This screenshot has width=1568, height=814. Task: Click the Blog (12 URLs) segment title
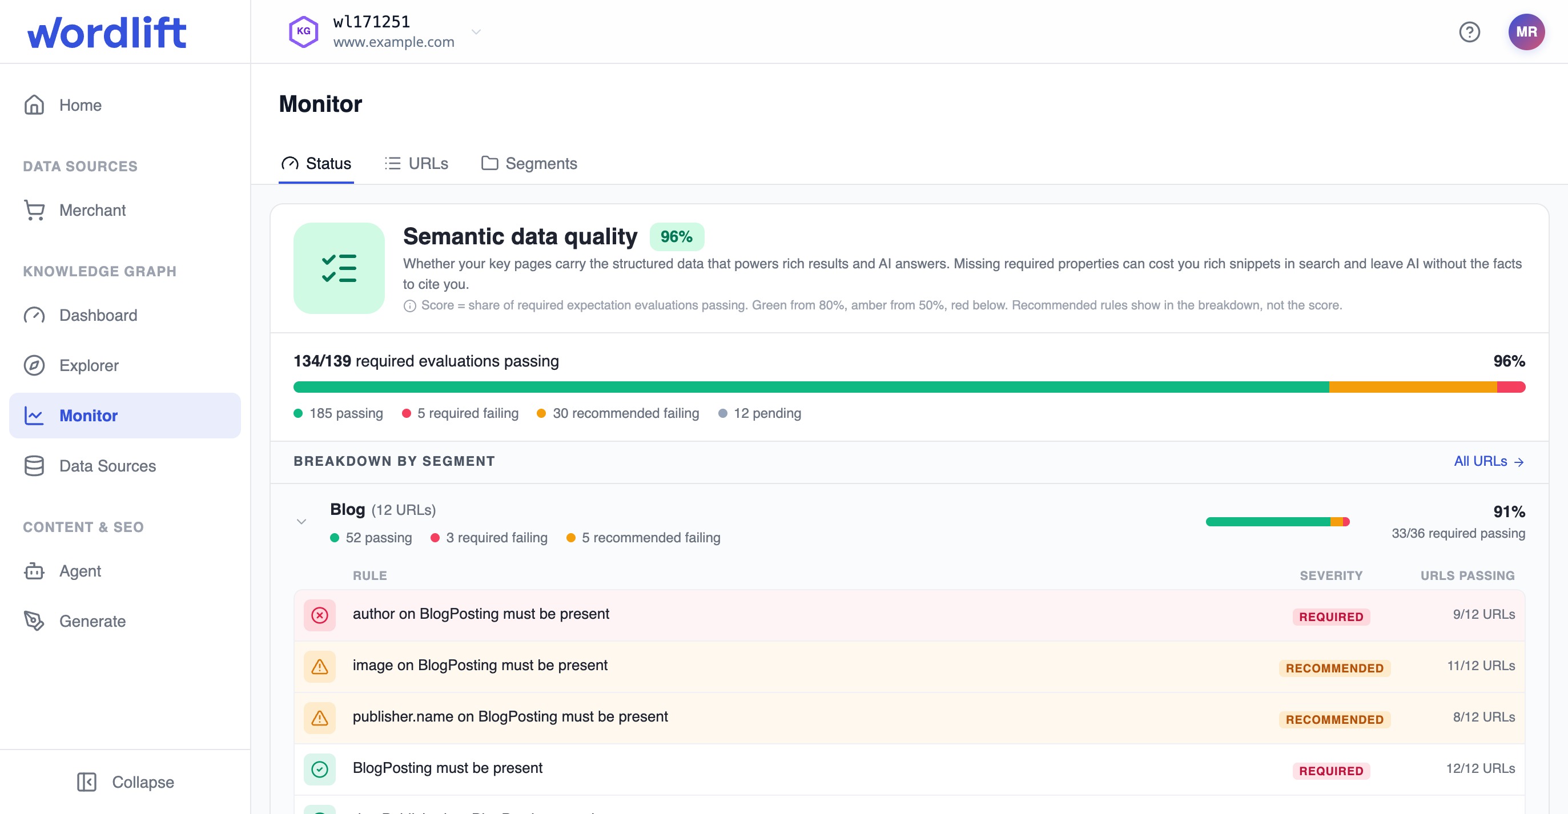(383, 509)
